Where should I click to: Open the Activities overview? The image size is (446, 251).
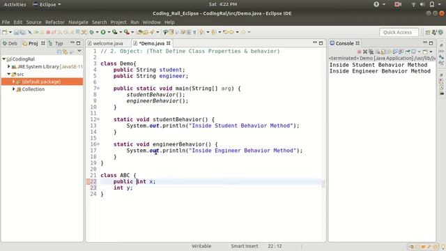[15, 4]
